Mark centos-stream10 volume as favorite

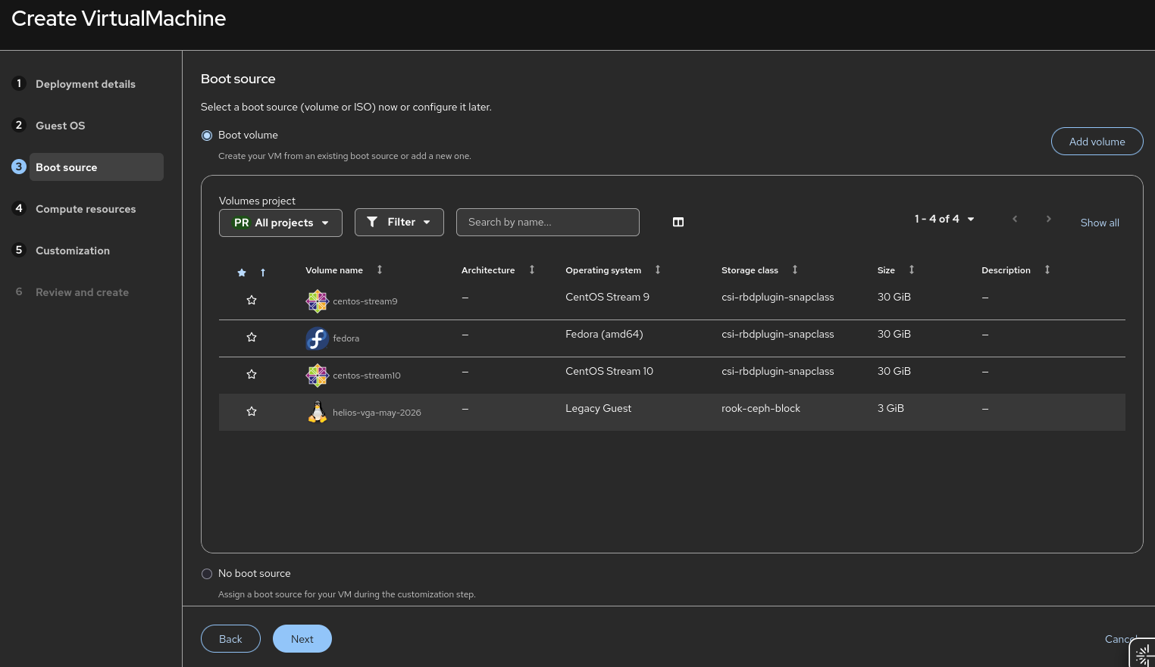(x=252, y=375)
